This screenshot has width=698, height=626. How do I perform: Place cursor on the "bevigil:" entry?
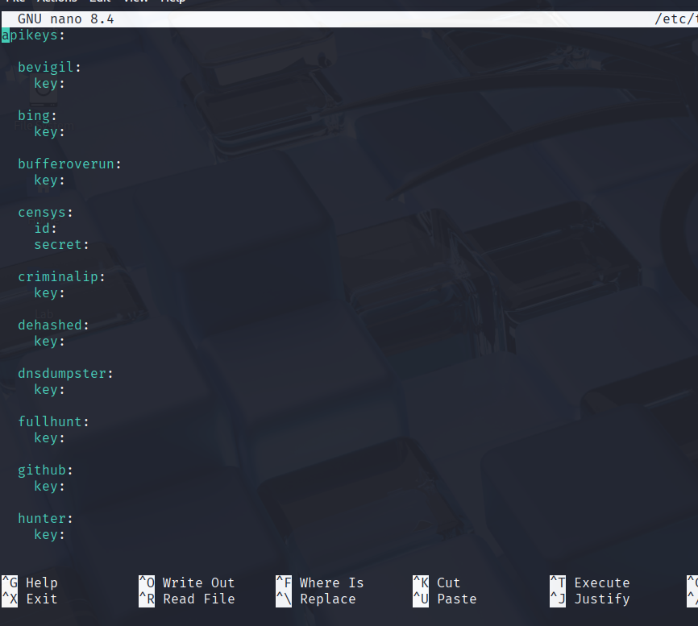click(x=49, y=67)
